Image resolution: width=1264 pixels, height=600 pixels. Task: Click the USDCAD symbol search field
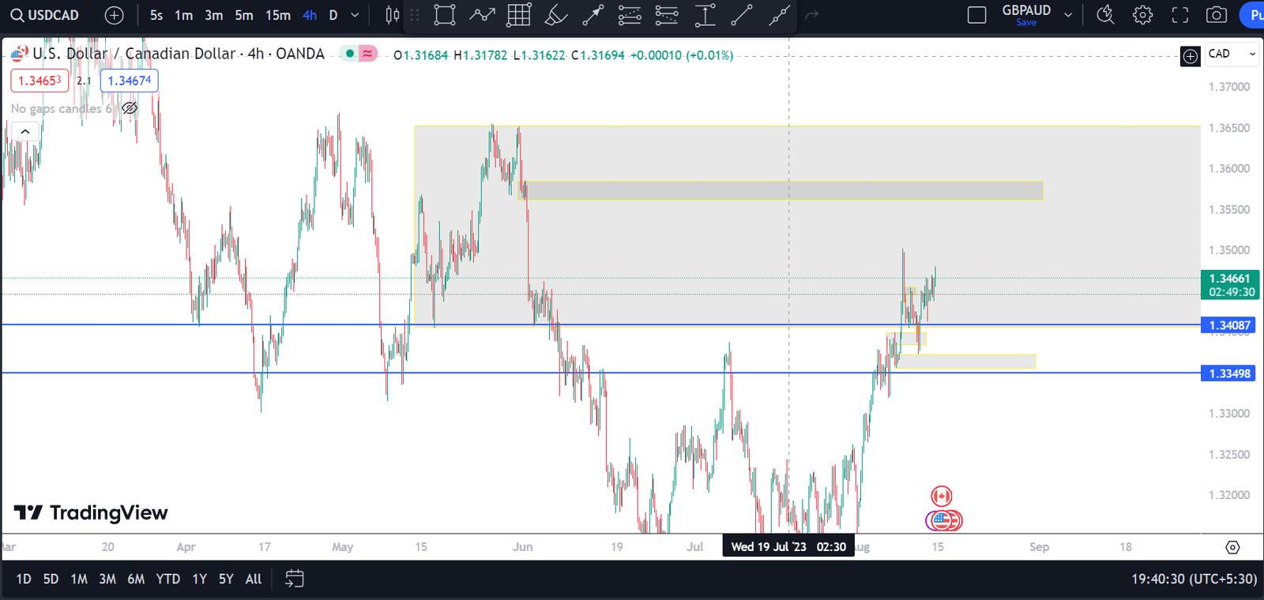pos(46,15)
